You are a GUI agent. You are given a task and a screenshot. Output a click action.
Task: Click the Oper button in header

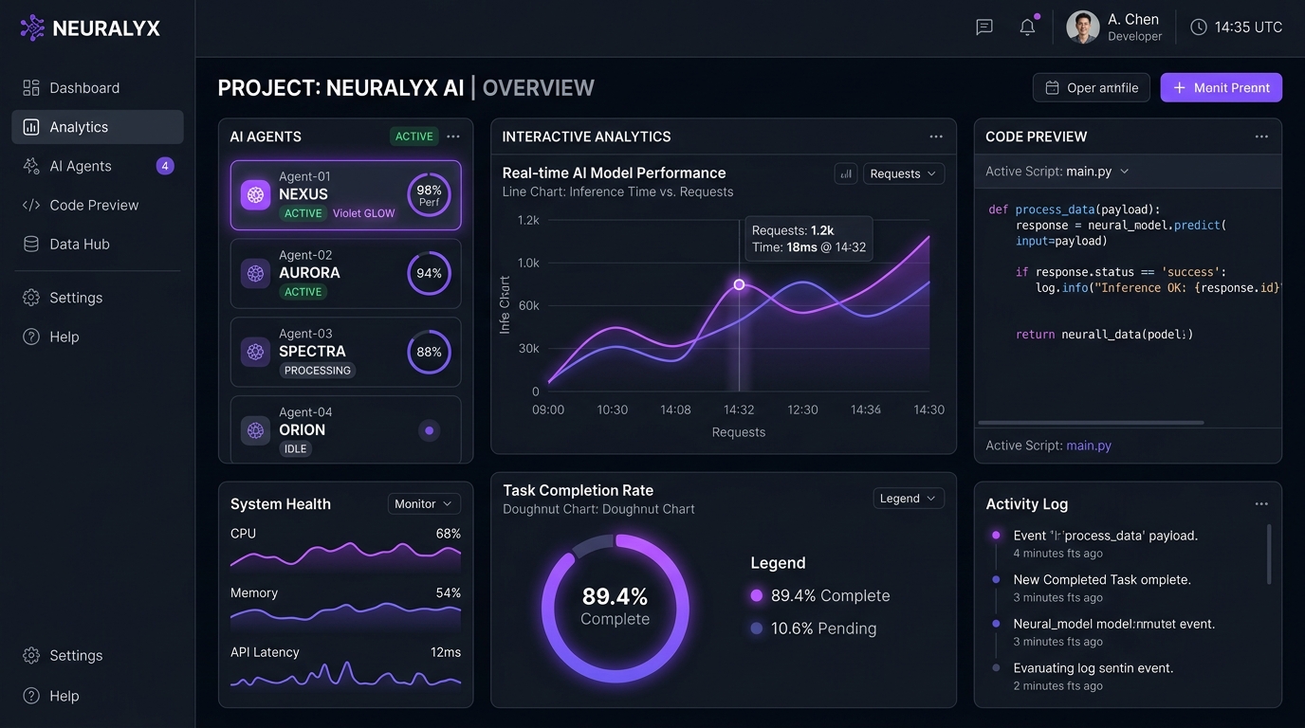pyautogui.click(x=1092, y=87)
